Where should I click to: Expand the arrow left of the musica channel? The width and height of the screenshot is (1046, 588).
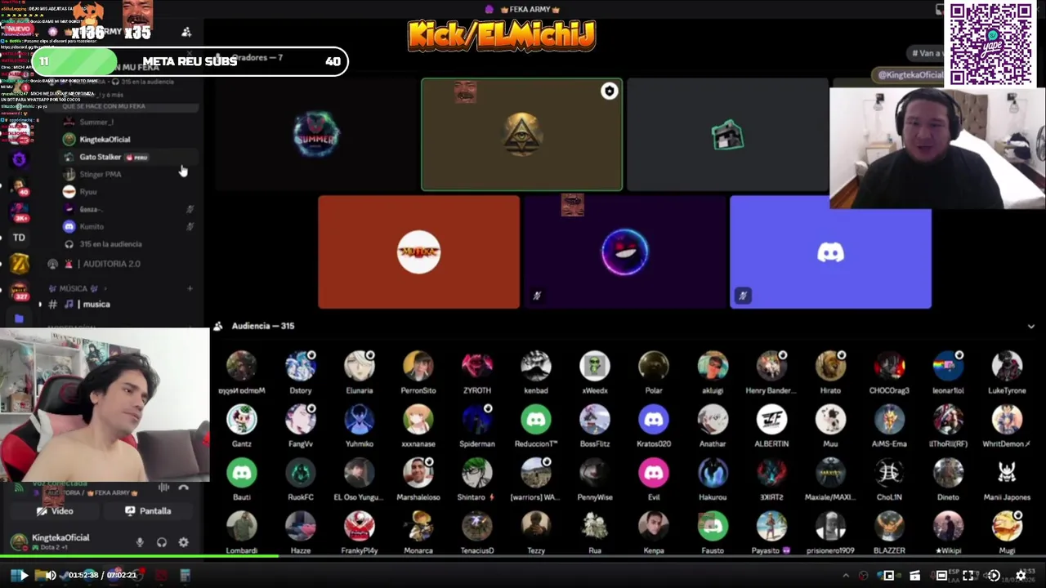click(x=40, y=305)
